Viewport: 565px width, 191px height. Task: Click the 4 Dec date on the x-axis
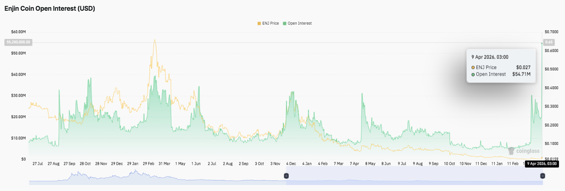click(291, 164)
